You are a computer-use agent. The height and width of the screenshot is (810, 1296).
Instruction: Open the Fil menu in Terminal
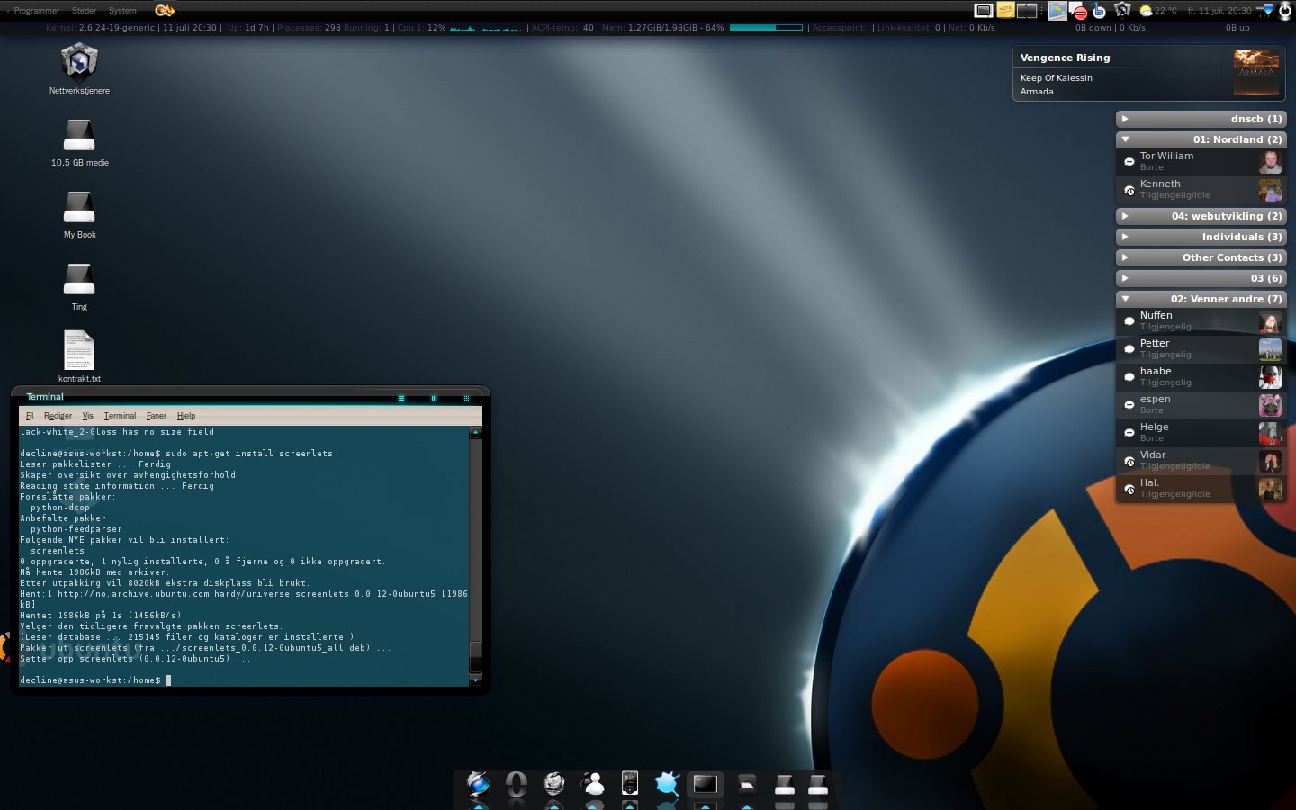point(30,416)
